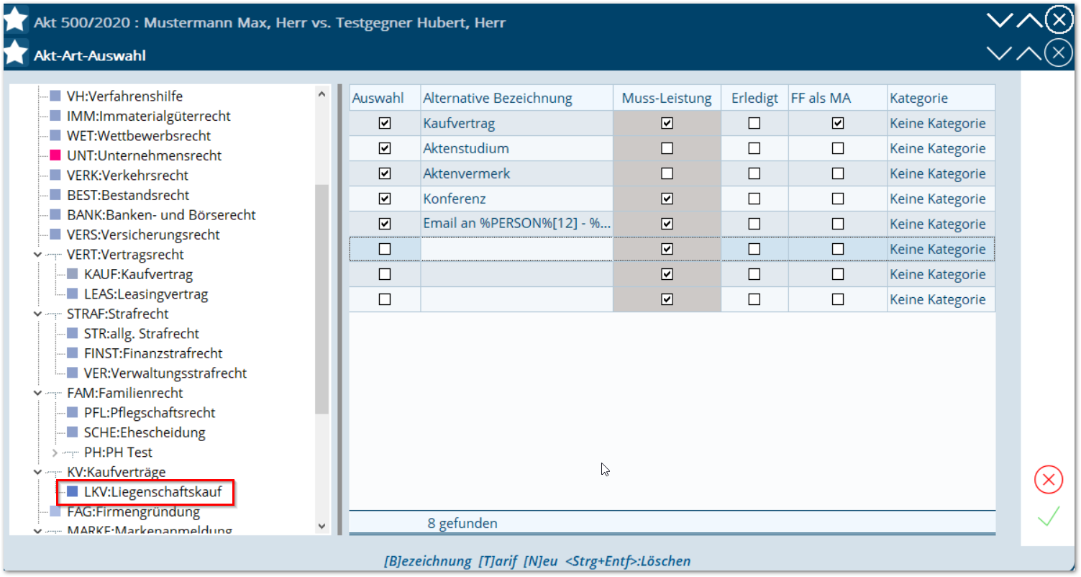
Task: Uncheck Auswahl for the Aktenstudium row
Action: 385,148
